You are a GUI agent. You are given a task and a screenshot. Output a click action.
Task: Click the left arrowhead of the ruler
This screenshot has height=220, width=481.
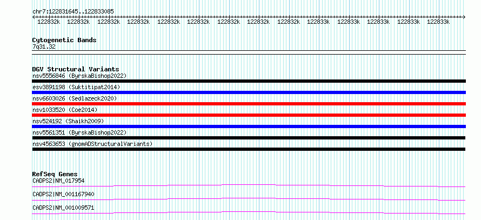[34, 17]
